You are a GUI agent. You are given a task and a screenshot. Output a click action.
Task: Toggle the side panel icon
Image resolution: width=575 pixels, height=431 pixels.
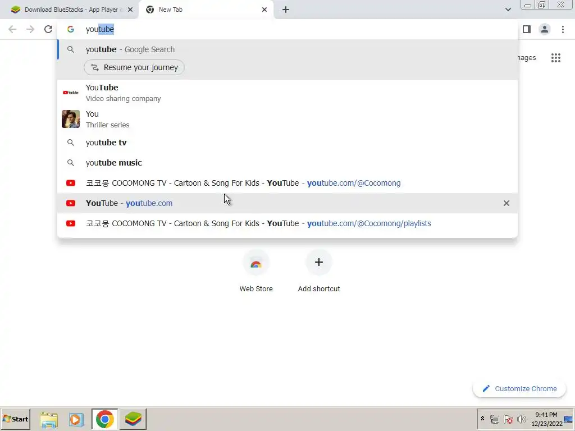click(527, 29)
